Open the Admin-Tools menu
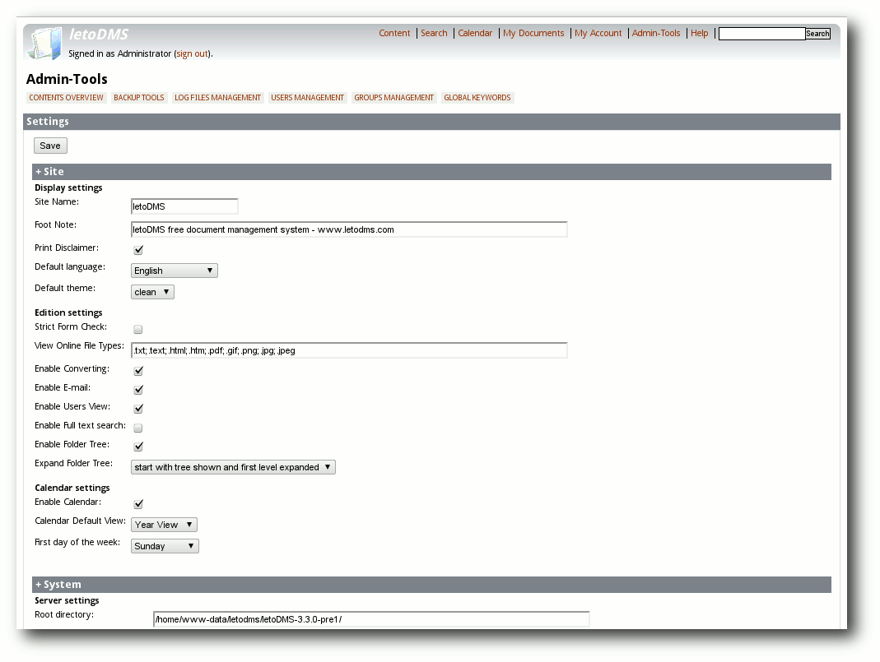 pos(655,33)
